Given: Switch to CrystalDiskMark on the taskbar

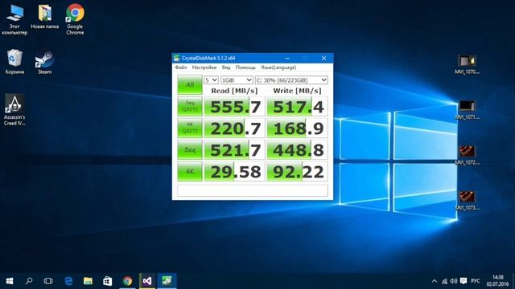Looking at the screenshot, I should point(167,281).
